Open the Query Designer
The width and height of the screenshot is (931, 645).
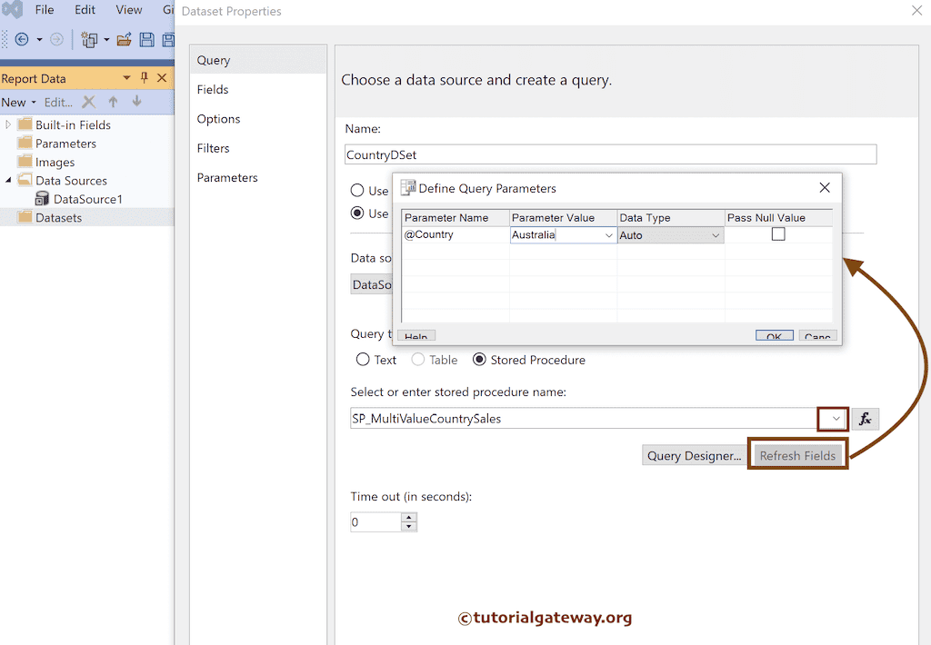pos(694,454)
